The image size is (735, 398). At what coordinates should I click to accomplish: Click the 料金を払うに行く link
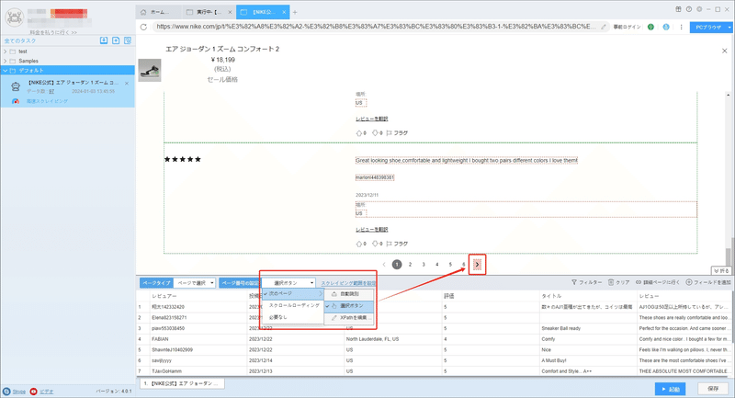53,32
